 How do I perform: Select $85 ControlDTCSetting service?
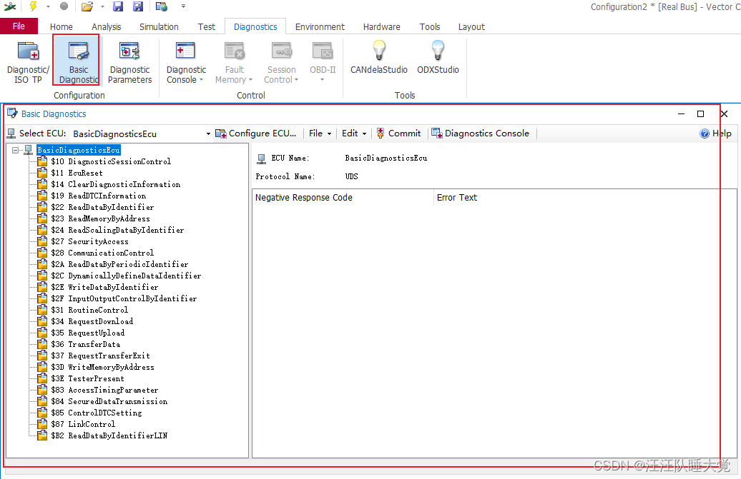[x=97, y=413]
